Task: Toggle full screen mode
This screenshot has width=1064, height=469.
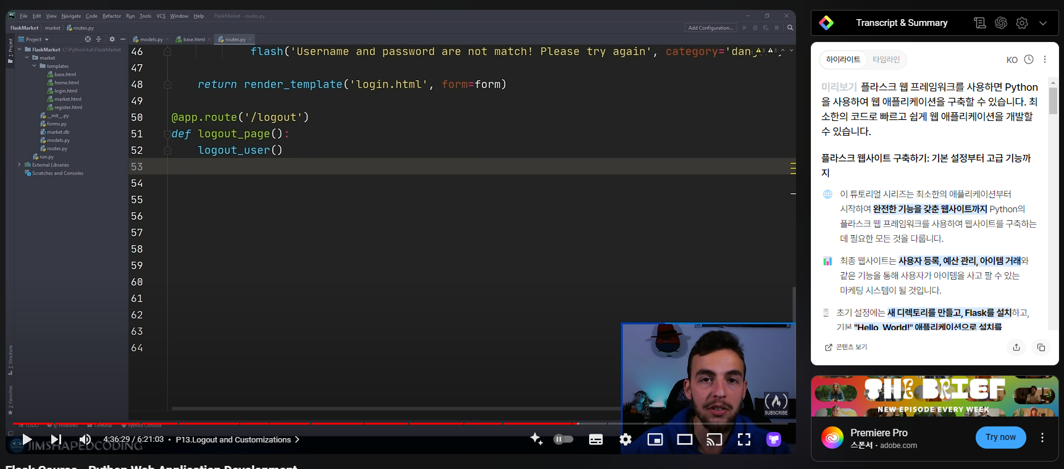Action: coord(744,439)
